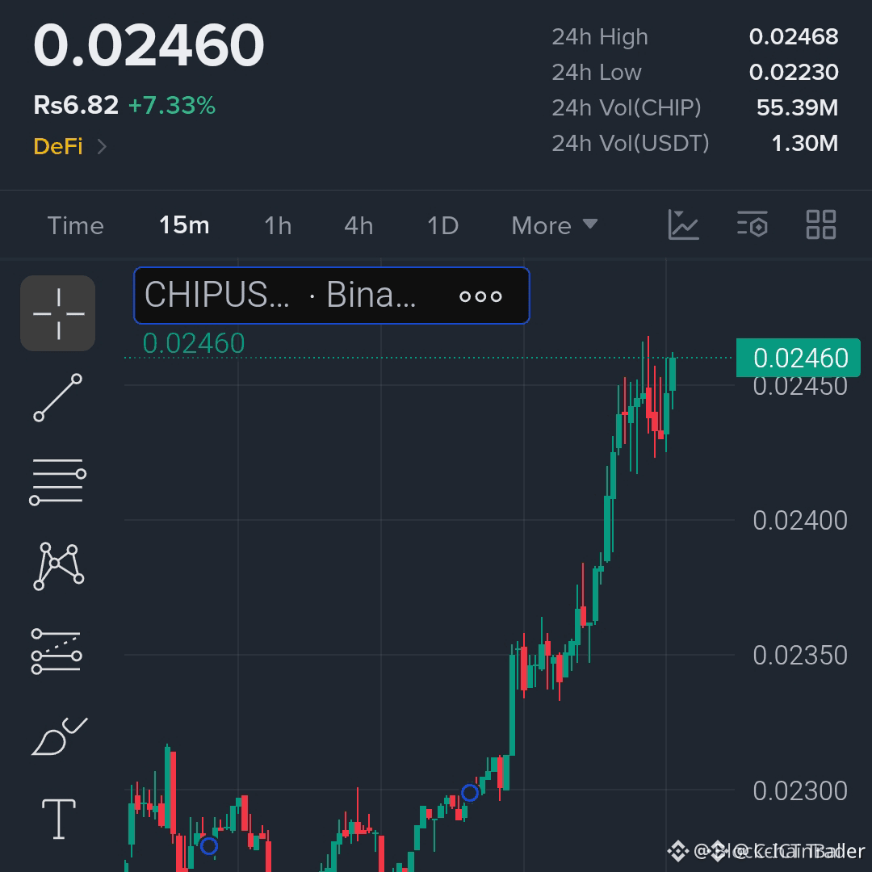
Task: Select the horizontal lines Fibonacci tool
Action: 58,481
